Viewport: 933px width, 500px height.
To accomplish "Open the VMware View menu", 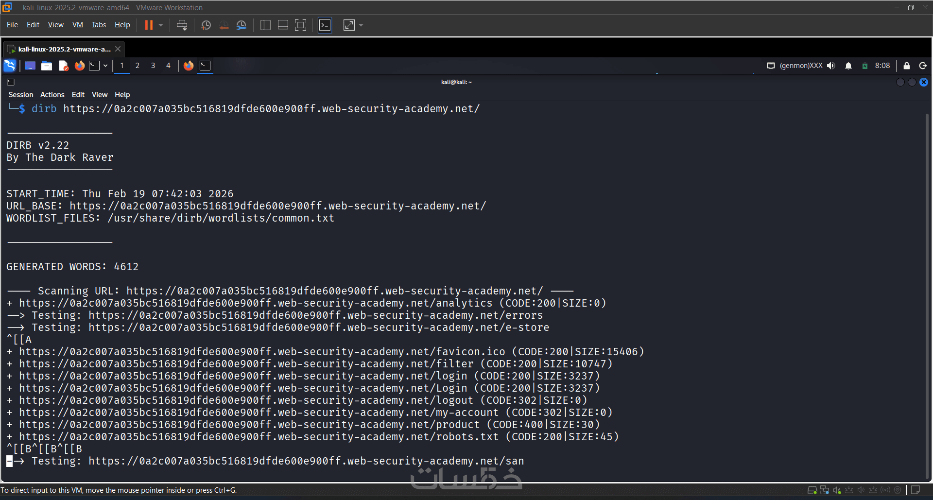I will point(56,25).
